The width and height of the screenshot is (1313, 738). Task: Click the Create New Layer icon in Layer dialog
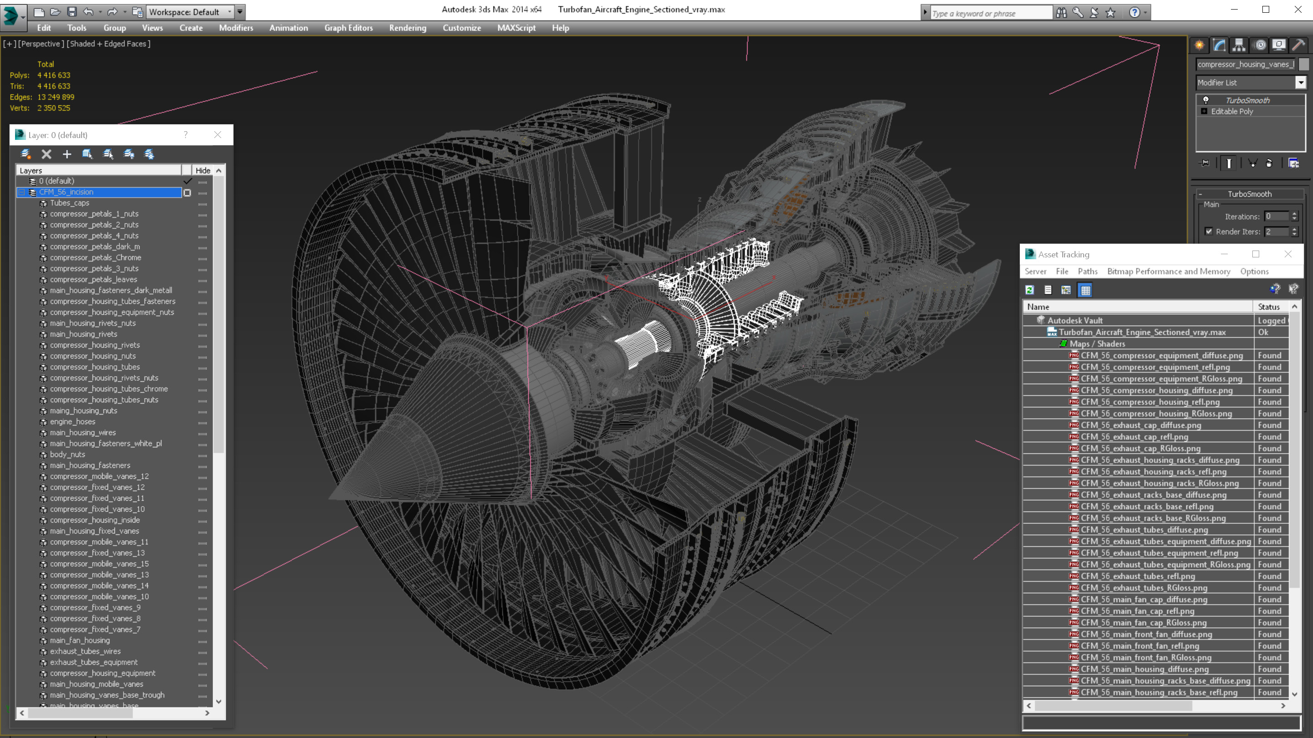[26, 154]
